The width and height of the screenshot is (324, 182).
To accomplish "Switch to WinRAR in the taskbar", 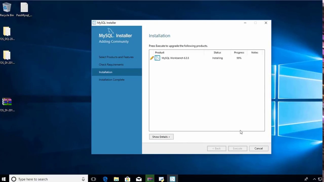I will tap(150, 179).
